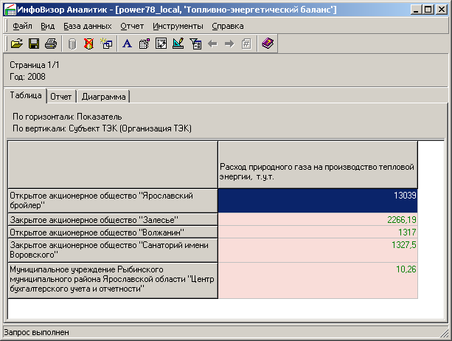This screenshot has width=452, height=341.
Task: Select cell with value 1317
Action: click(x=318, y=232)
